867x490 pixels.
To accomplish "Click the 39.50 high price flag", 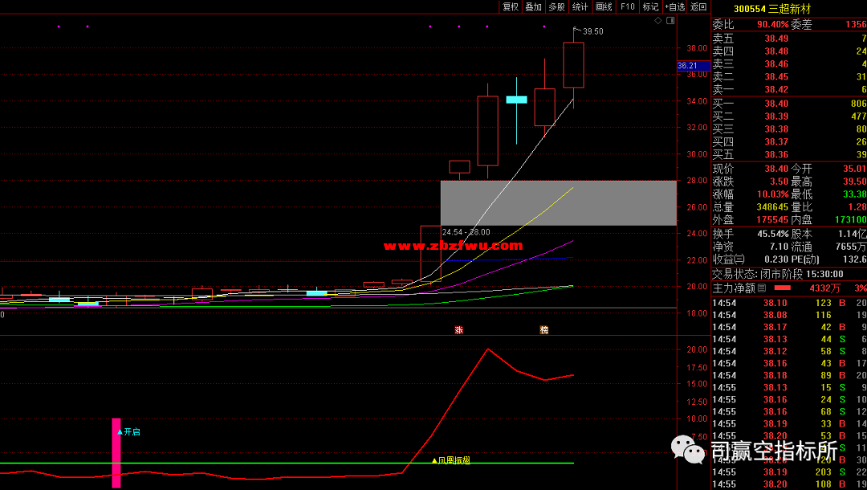I will click(x=592, y=31).
